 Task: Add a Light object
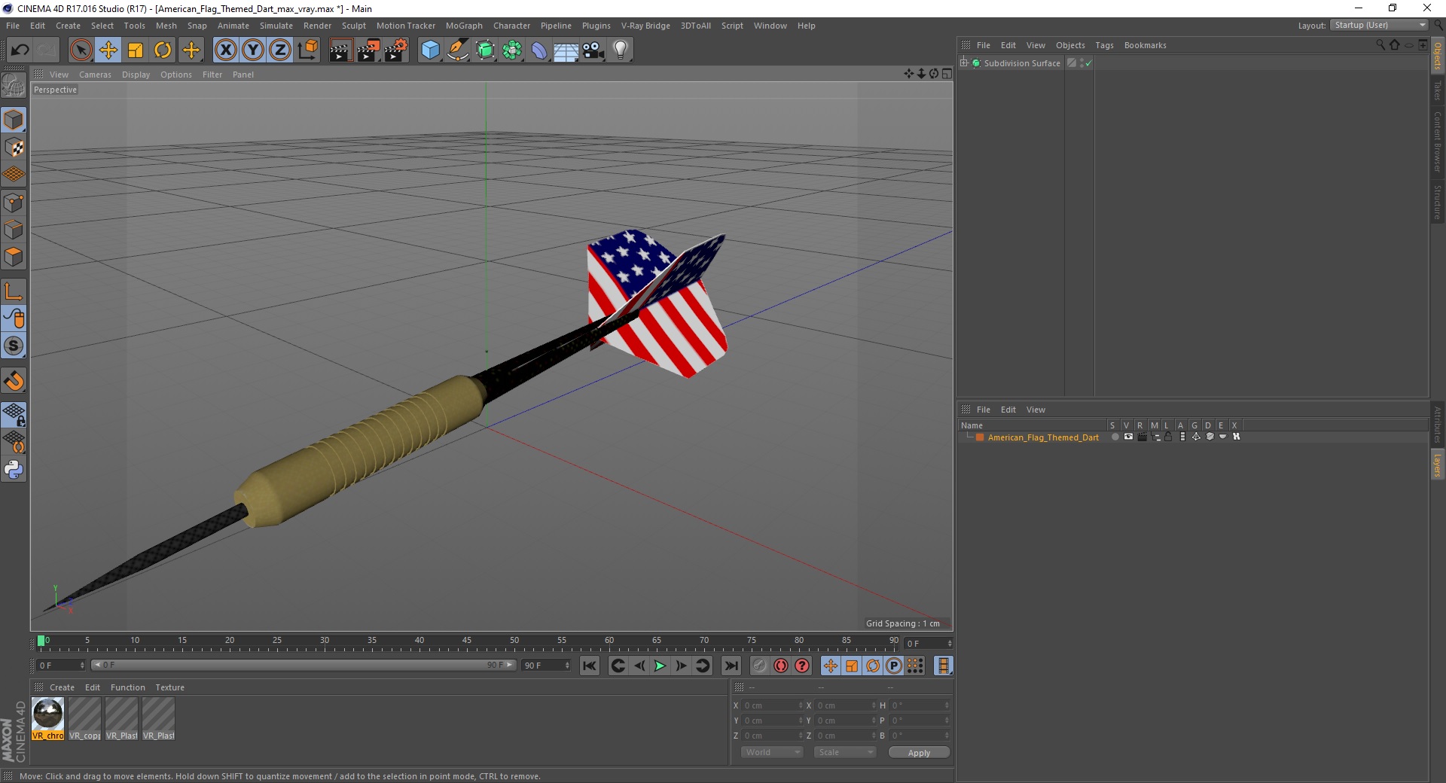pos(621,50)
